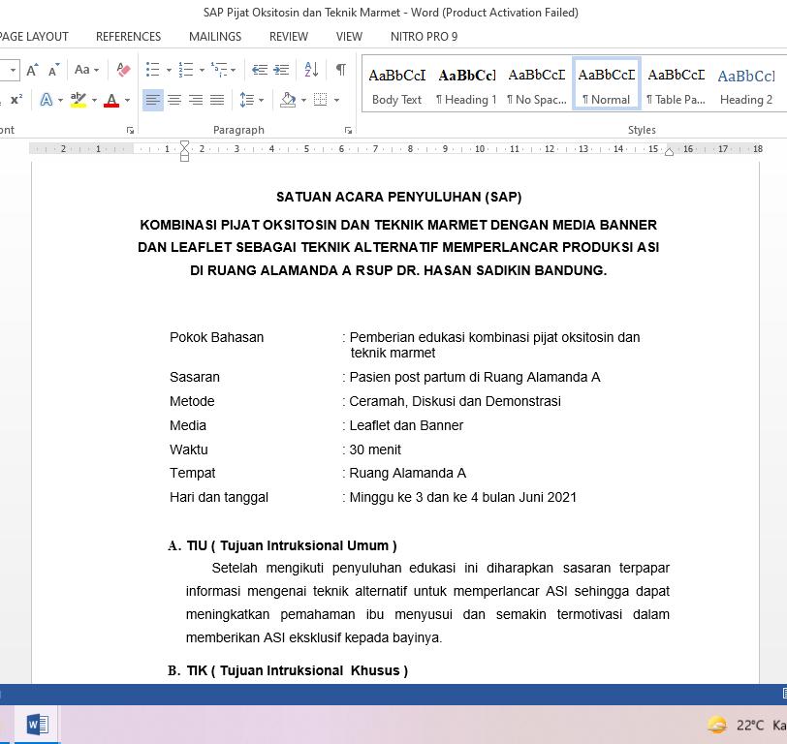
Task: Align text to the right
Action: [x=195, y=100]
